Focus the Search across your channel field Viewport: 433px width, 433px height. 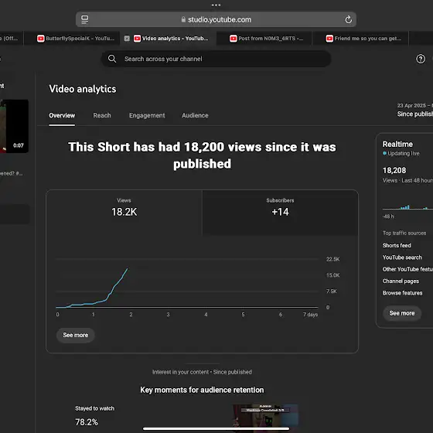click(x=216, y=59)
